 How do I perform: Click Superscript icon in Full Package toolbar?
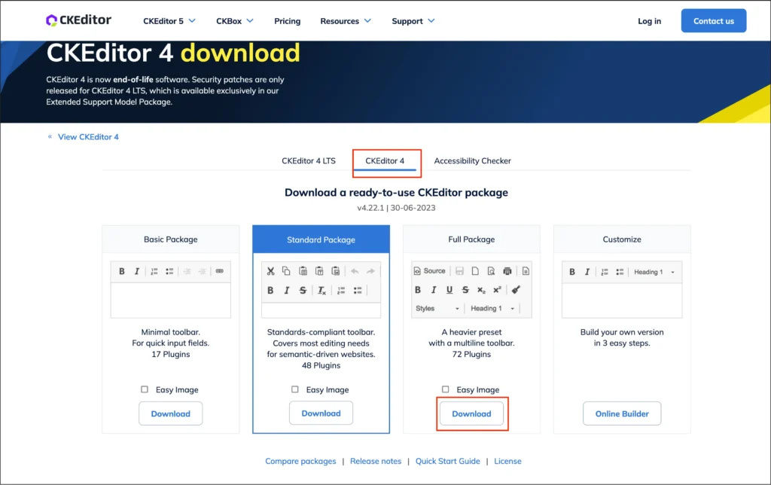coord(497,290)
